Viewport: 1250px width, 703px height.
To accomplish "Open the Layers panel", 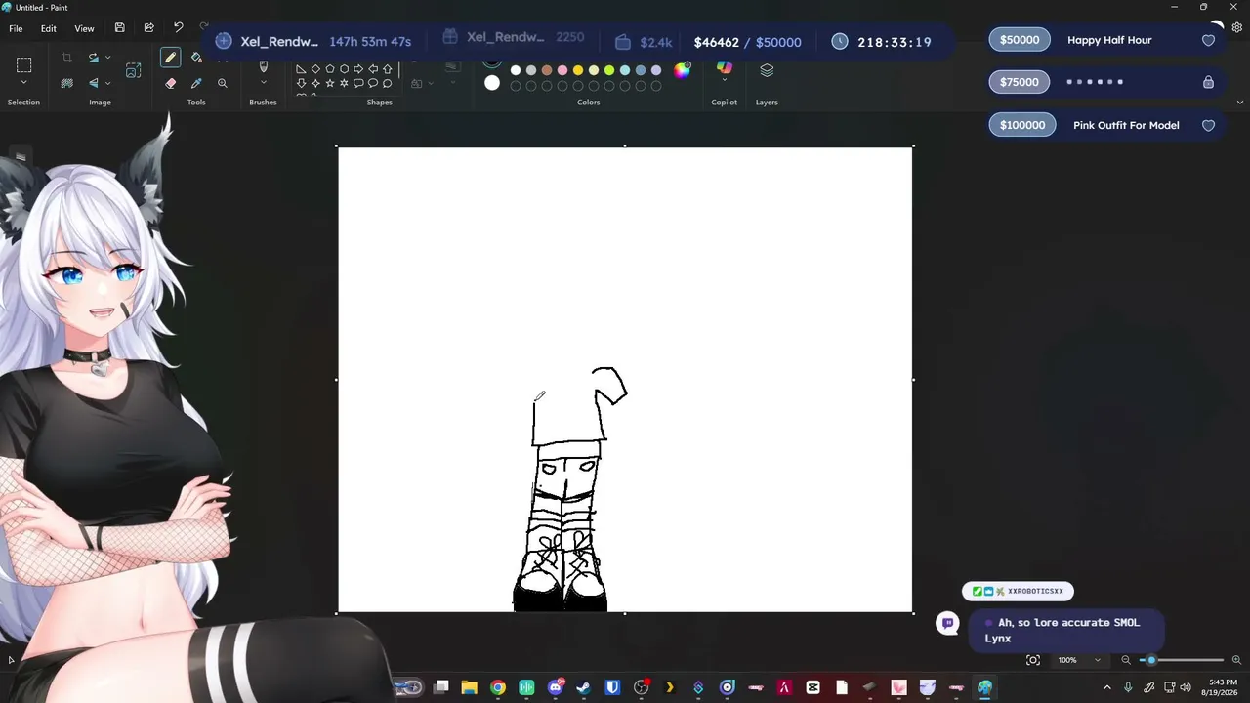I will pos(767,70).
